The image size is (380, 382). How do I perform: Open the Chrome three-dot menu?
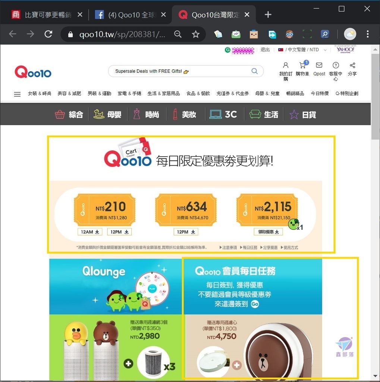click(368, 34)
